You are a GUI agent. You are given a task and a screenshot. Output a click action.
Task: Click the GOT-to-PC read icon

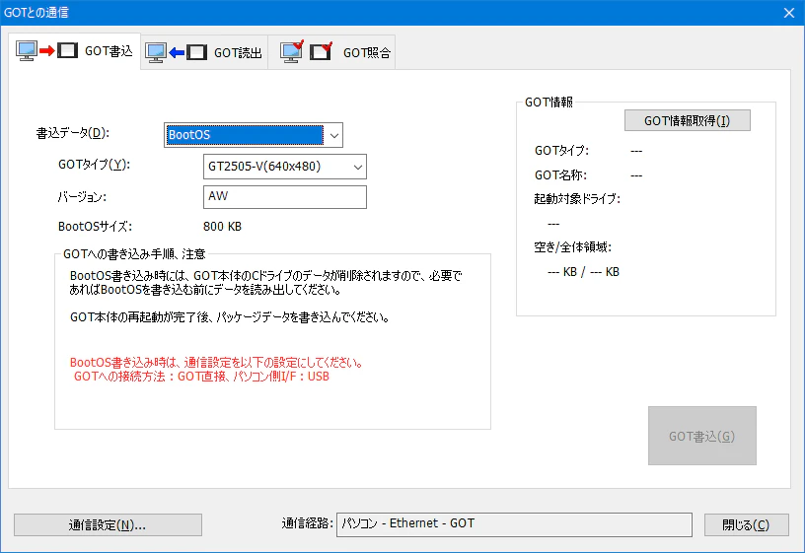[176, 52]
